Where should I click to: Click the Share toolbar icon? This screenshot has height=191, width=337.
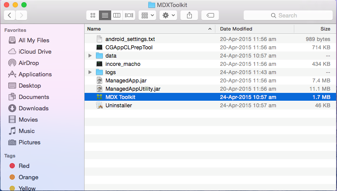click(x=189, y=15)
